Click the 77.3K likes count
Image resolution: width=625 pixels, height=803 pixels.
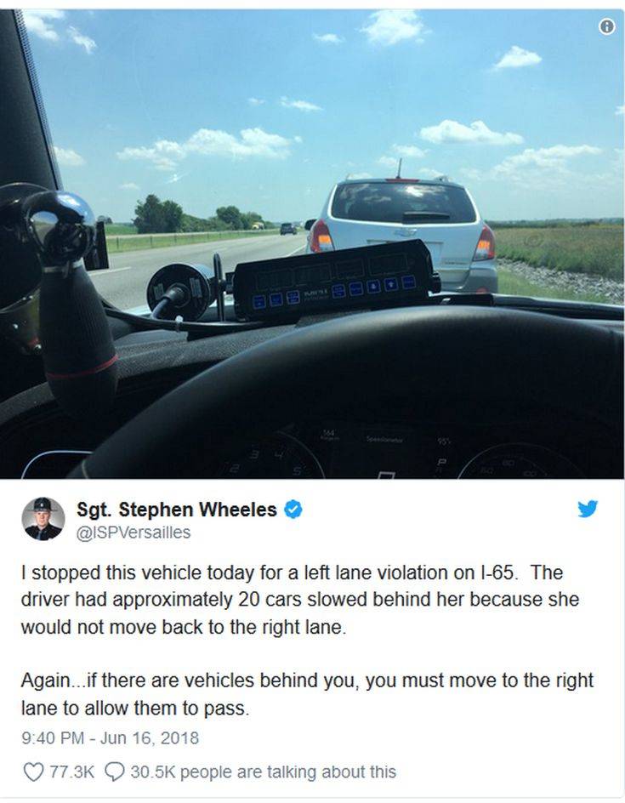(71, 772)
